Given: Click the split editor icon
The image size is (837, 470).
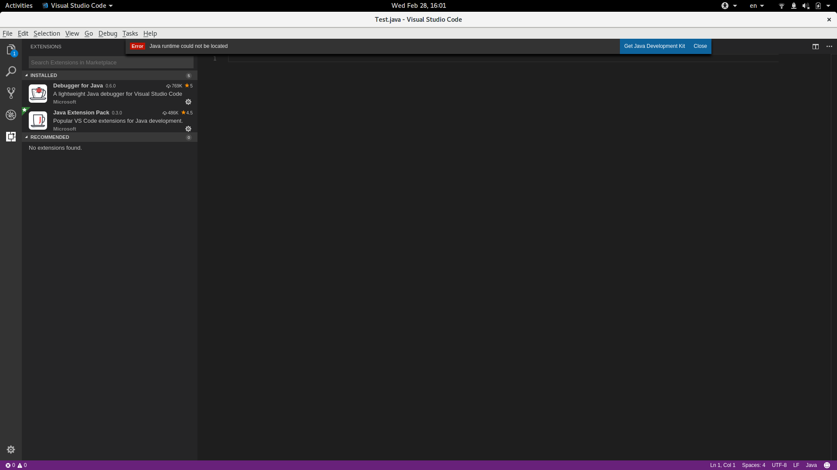Looking at the screenshot, I should point(816,47).
